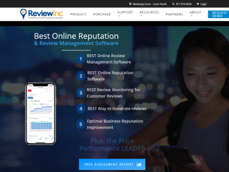Click the number 2 circle badge

[x=81, y=76]
